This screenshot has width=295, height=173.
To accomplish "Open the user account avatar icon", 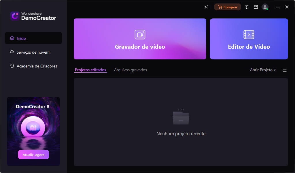I will [x=265, y=7].
